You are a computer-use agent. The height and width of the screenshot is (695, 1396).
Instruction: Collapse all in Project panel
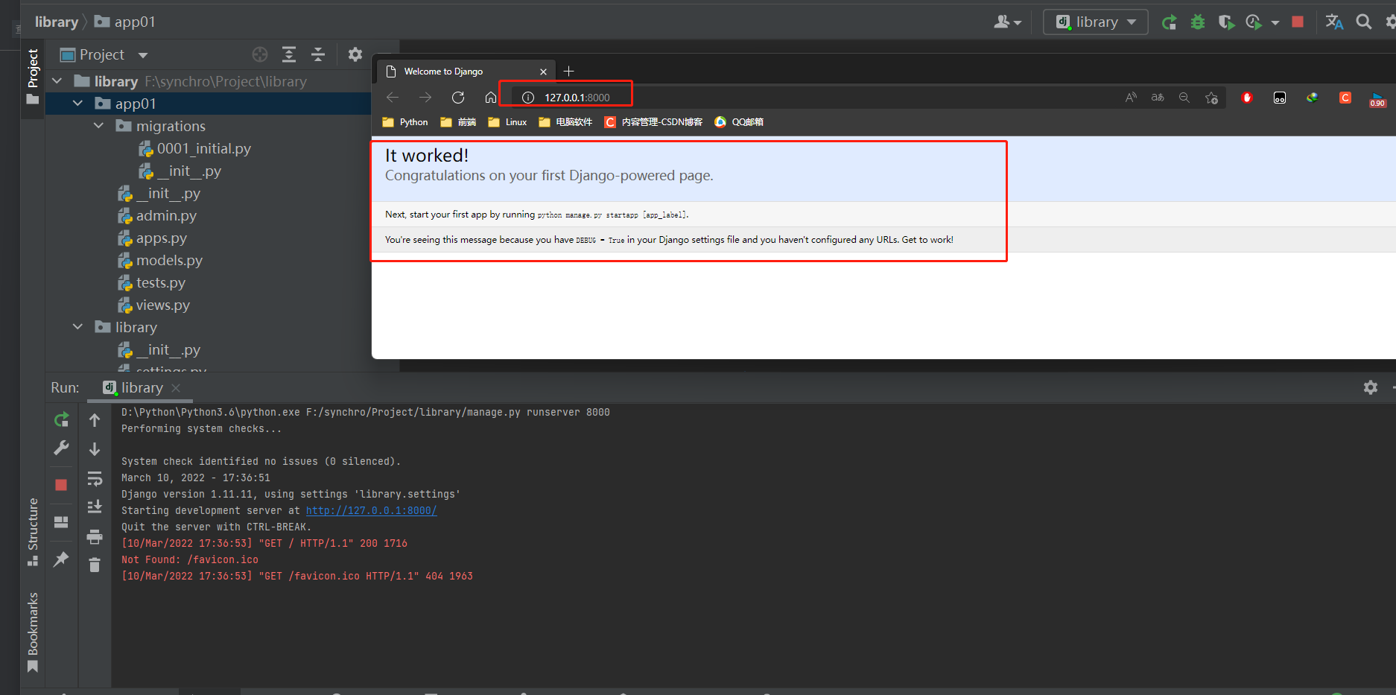point(318,54)
